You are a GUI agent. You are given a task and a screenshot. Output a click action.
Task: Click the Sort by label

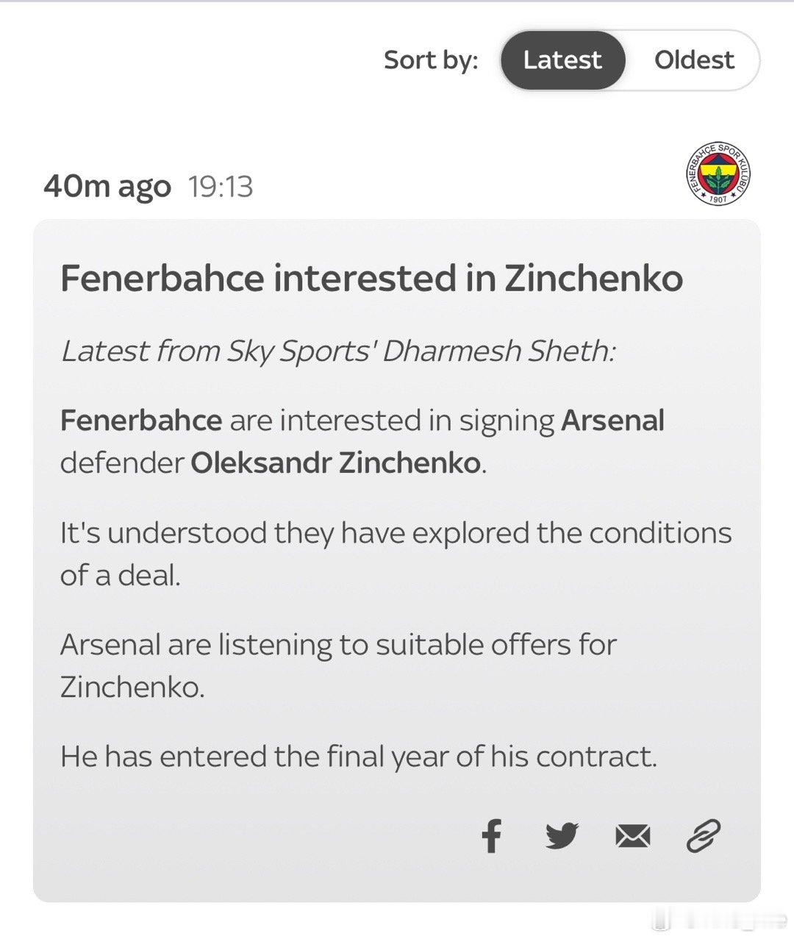(431, 60)
